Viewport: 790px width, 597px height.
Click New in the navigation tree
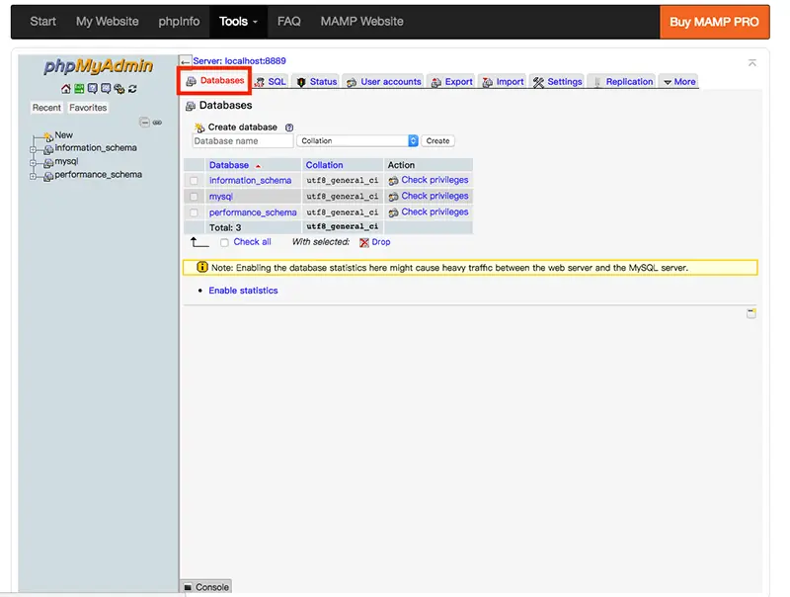point(64,135)
